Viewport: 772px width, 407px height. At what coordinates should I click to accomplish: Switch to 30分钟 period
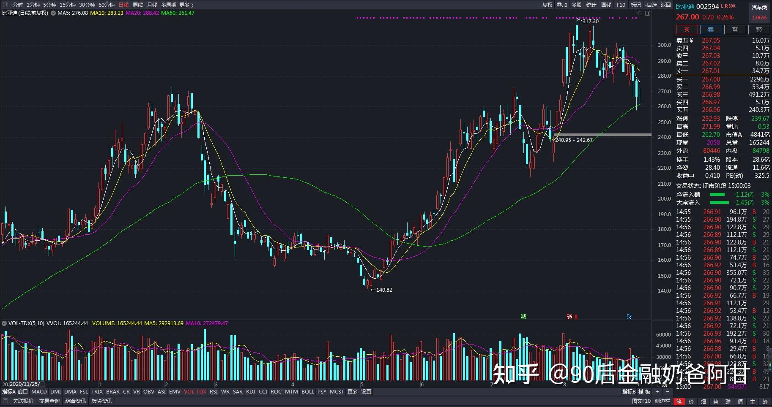pyautogui.click(x=87, y=5)
